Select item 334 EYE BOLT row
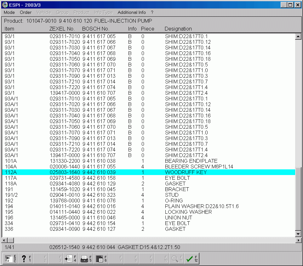The height and width of the screenshot is (266, 303). (x=148, y=223)
